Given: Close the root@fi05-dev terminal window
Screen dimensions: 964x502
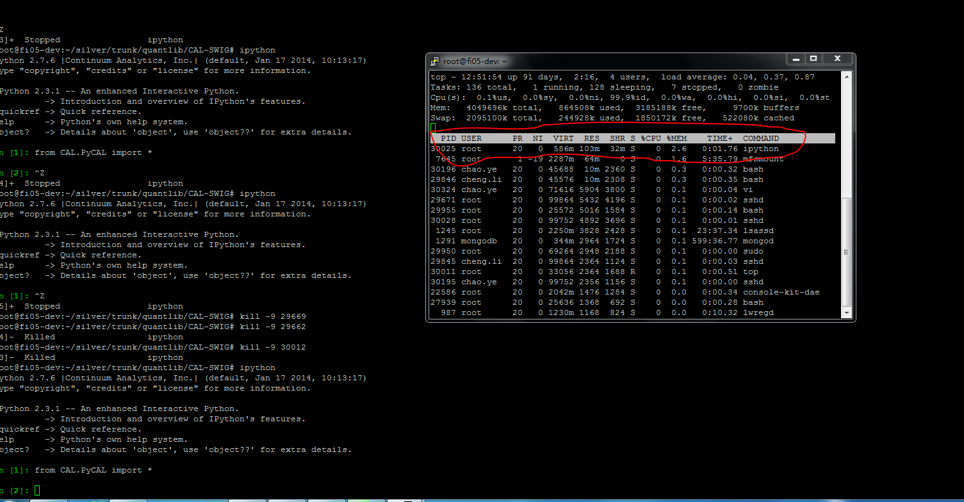Looking at the screenshot, I should (837, 59).
